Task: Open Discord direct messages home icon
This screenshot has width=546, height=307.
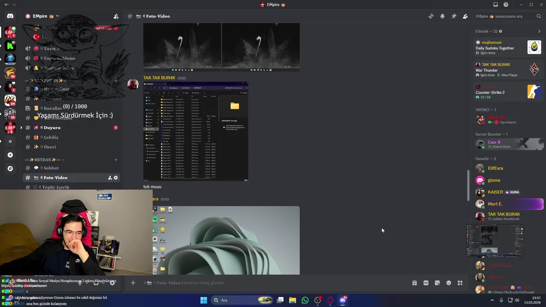Action: (x=10, y=16)
